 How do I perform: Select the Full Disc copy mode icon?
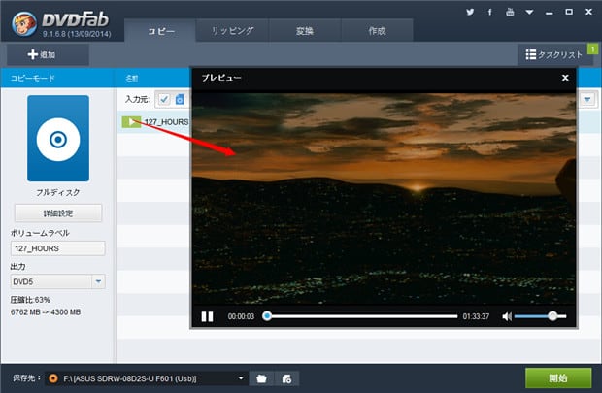tap(57, 139)
